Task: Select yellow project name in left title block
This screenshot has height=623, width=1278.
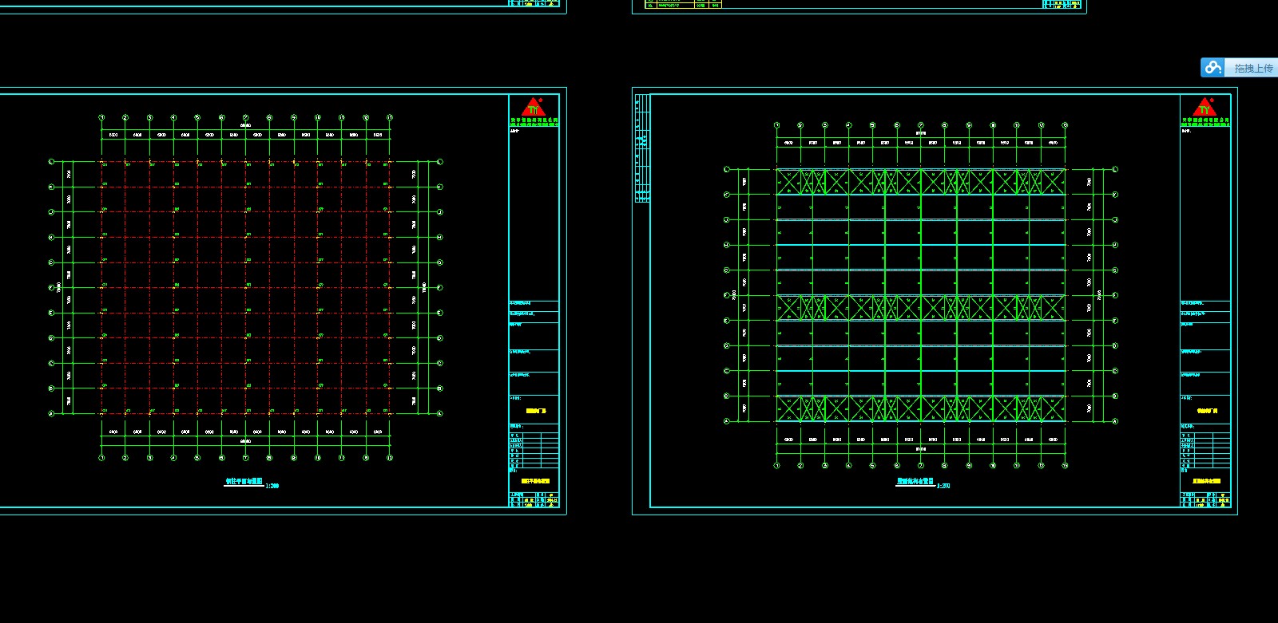Action: tap(535, 411)
